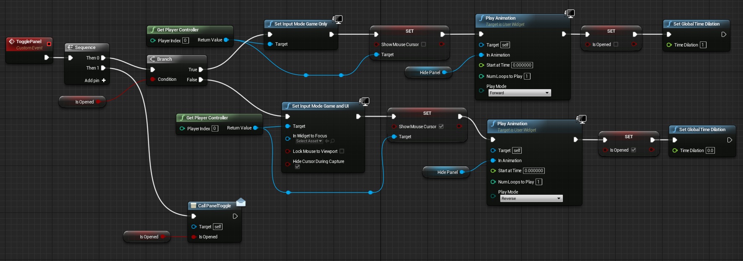Click Target self box on CallPanelToggle node
Viewport: 743px width, 261px height.
coord(217,227)
